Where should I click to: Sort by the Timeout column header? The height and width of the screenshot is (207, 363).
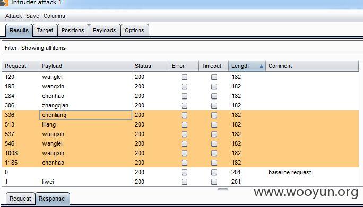214,66
